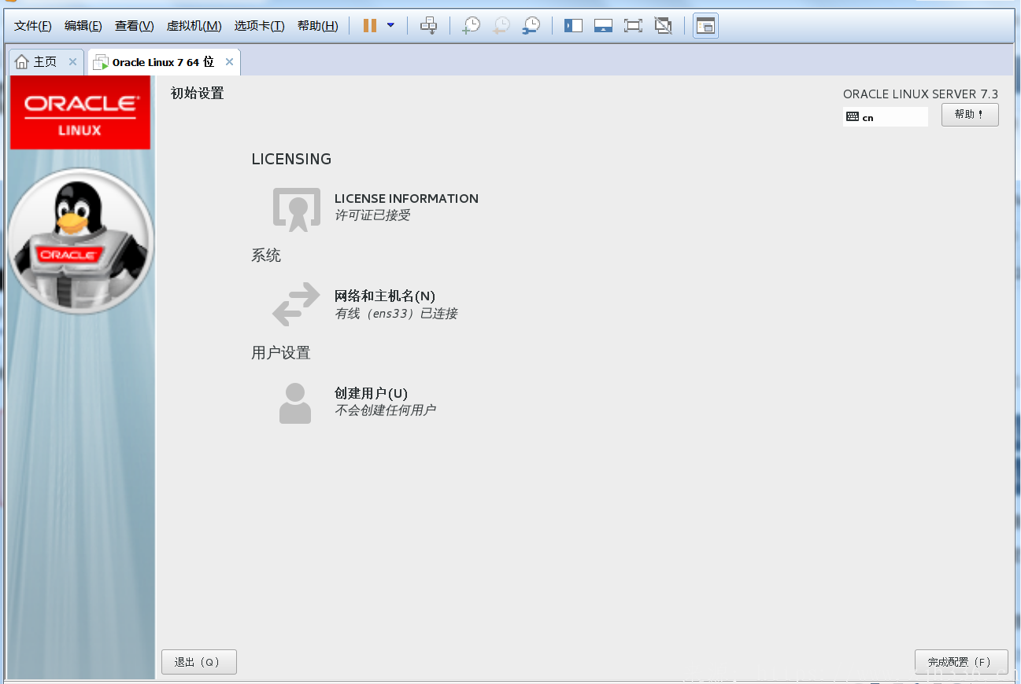Enter full screen mode

[x=633, y=26]
